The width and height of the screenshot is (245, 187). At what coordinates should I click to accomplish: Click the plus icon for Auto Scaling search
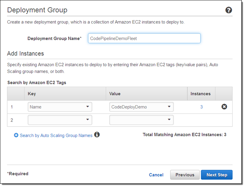click(x=16, y=135)
